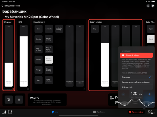Tap the pause button
Viewport: 157px width, 117px height.
[19, 99]
